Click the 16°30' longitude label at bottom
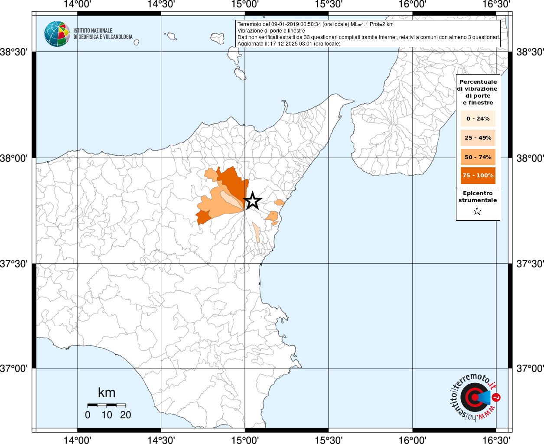The width and height of the screenshot is (544, 444). [496, 440]
